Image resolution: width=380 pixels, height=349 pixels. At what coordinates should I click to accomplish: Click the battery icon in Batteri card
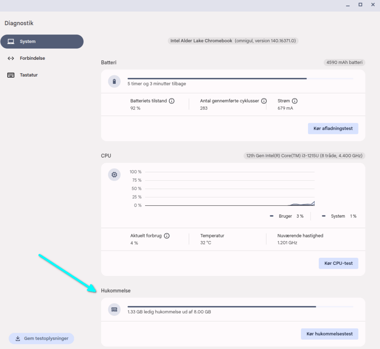click(x=114, y=81)
